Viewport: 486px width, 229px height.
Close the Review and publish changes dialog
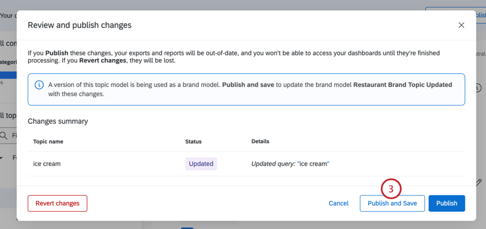(461, 25)
